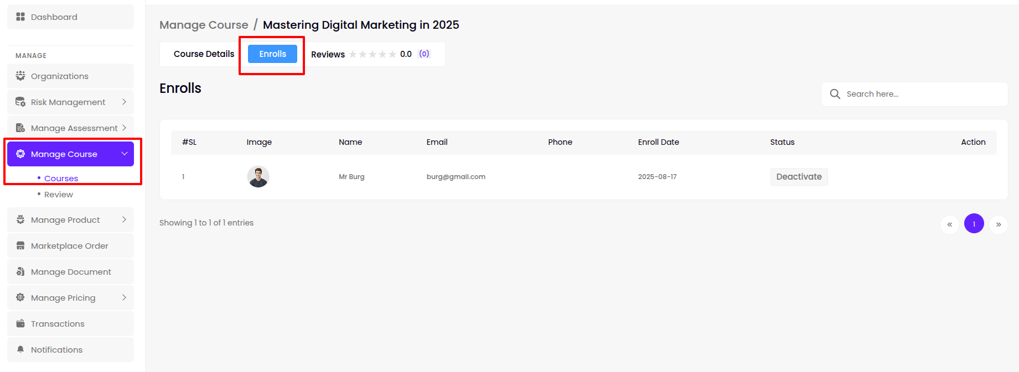Click the next page arrow button
Image resolution: width=1019 pixels, height=372 pixels.
click(x=998, y=224)
